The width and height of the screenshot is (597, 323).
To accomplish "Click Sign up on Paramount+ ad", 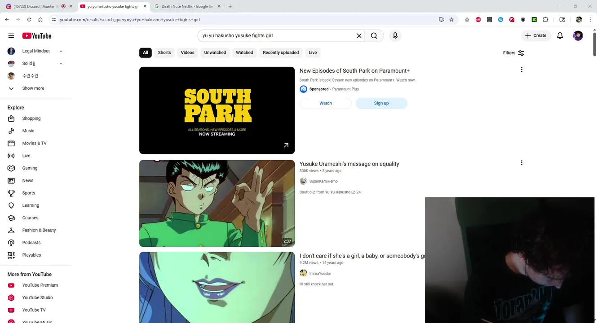I will tap(381, 103).
